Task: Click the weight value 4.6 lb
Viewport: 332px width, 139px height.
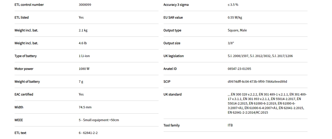Action: click(83, 43)
